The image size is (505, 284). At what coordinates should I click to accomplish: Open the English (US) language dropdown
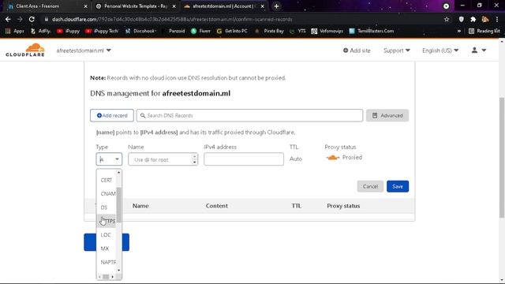[440, 50]
